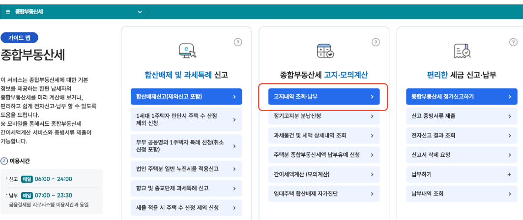Screen dimensions: 523x220
Task: Click the 종합부동산세 고지·모의계산 heading
Action: pos(324,75)
